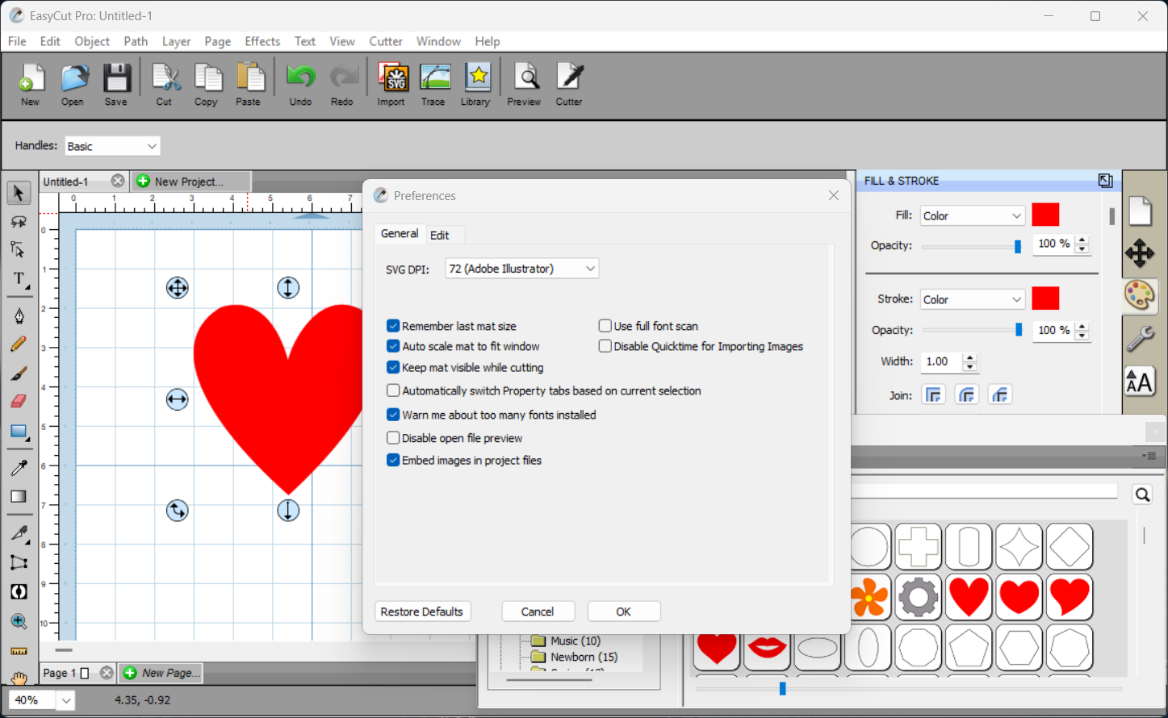Click the New Project tab button
1168x718 pixels.
click(190, 182)
